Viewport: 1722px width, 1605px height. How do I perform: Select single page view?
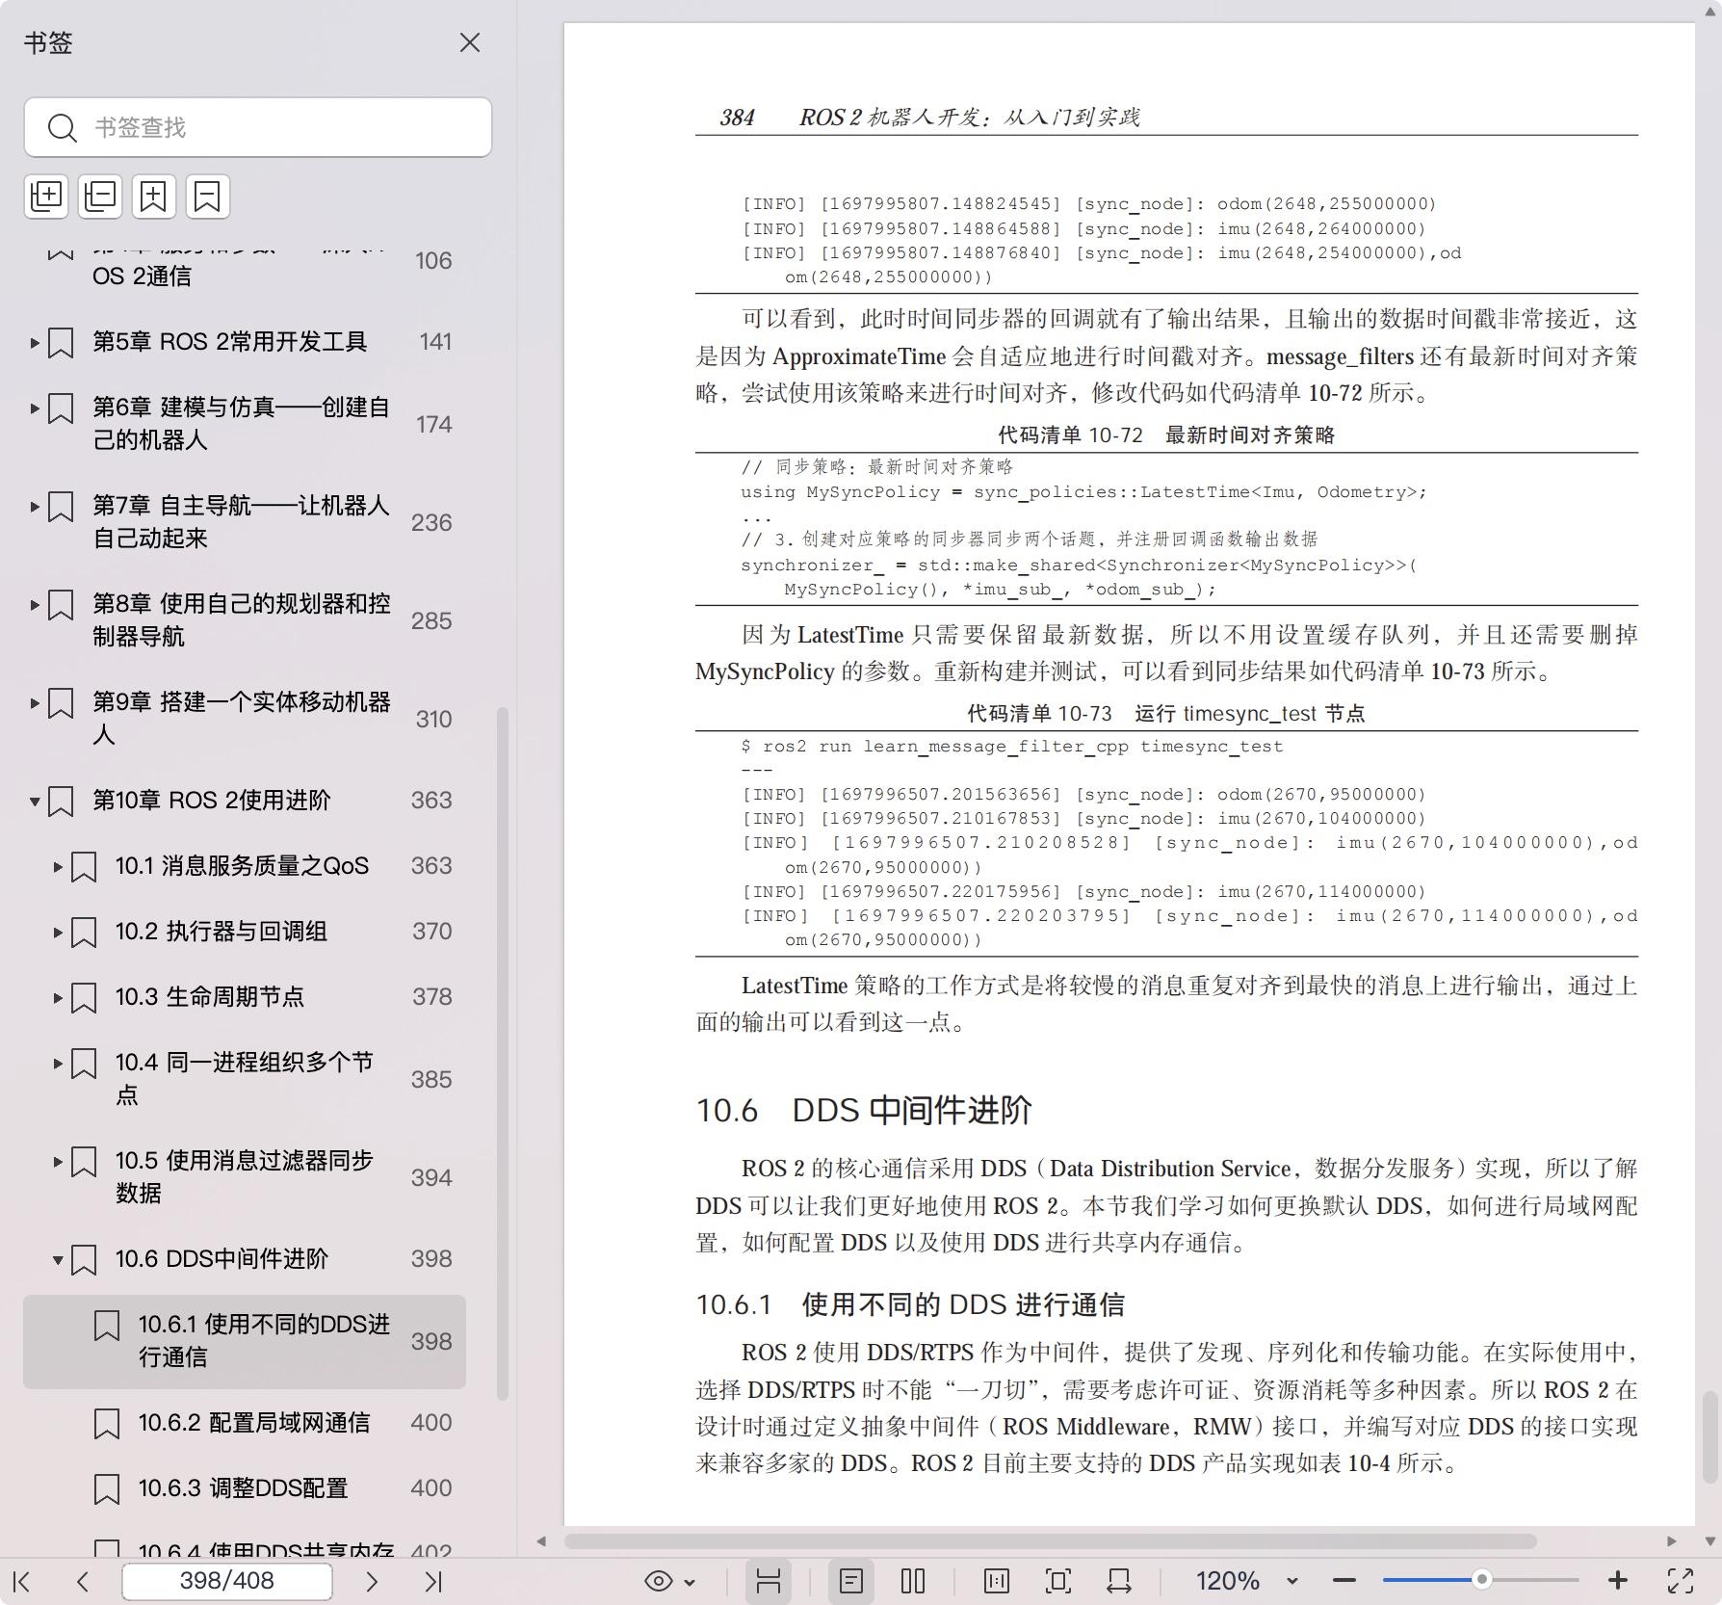pyautogui.click(x=851, y=1581)
